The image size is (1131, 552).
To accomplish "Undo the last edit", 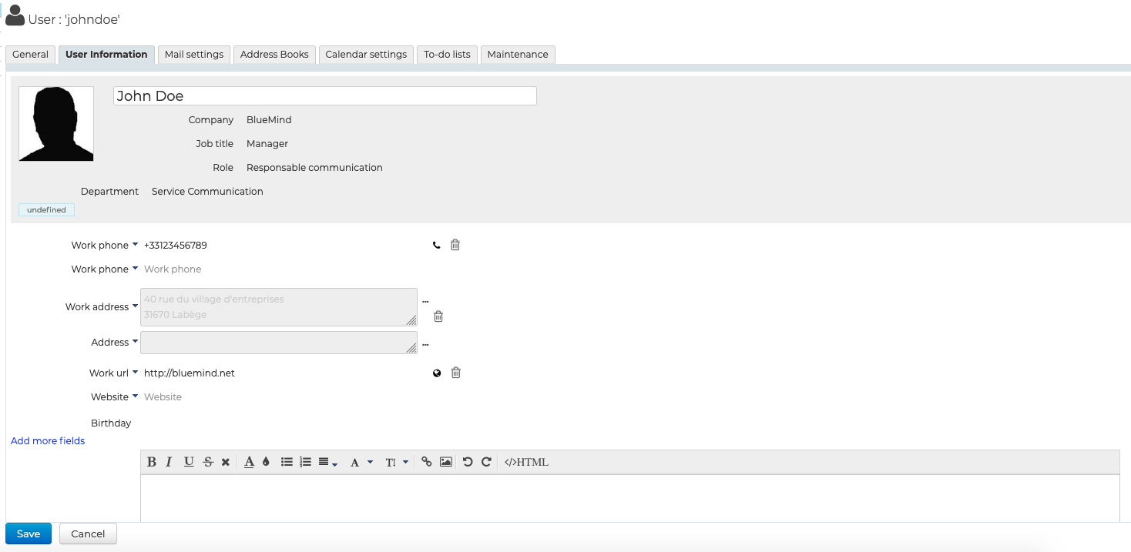I will point(468,462).
